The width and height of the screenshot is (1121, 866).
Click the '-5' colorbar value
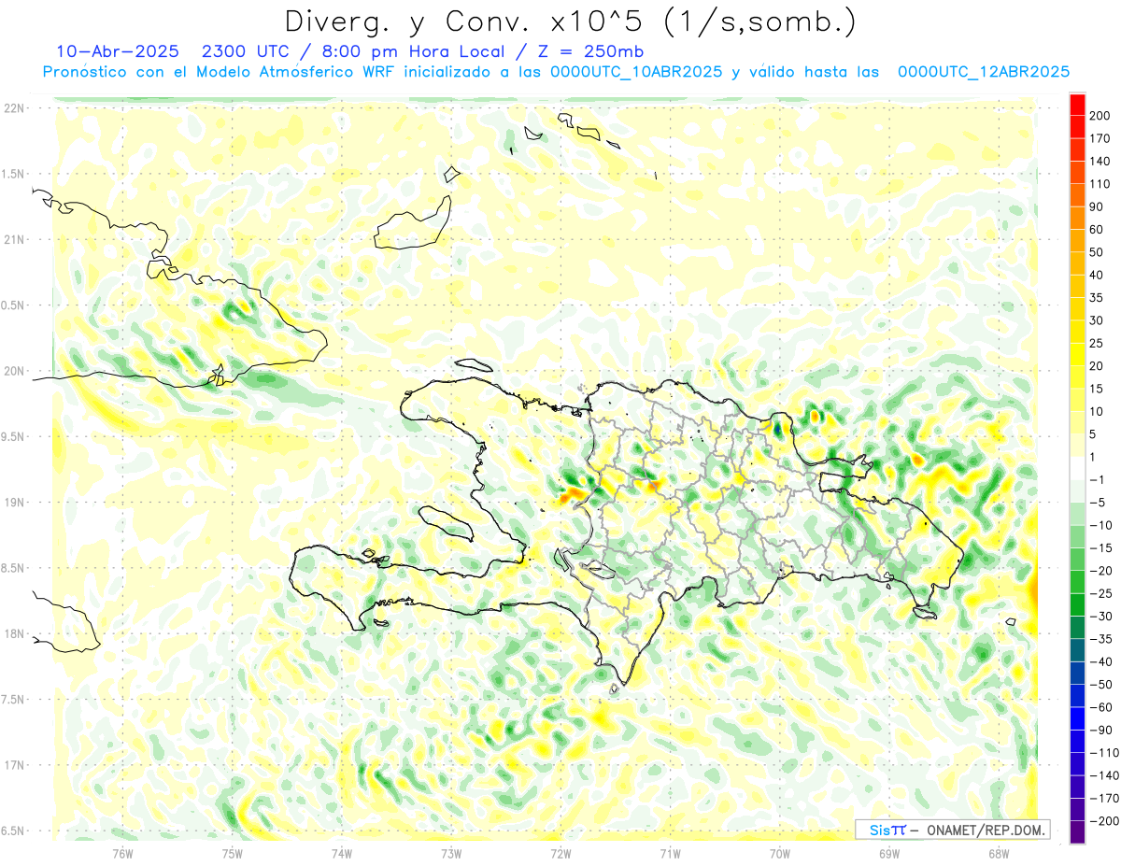(x=1100, y=503)
